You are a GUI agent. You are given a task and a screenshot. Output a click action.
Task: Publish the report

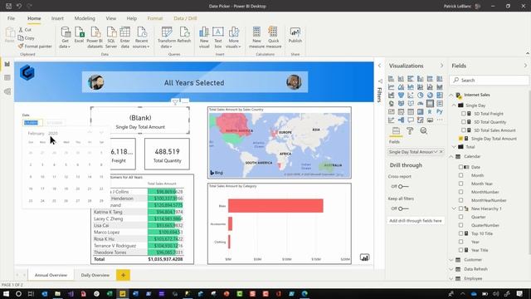[x=295, y=35]
